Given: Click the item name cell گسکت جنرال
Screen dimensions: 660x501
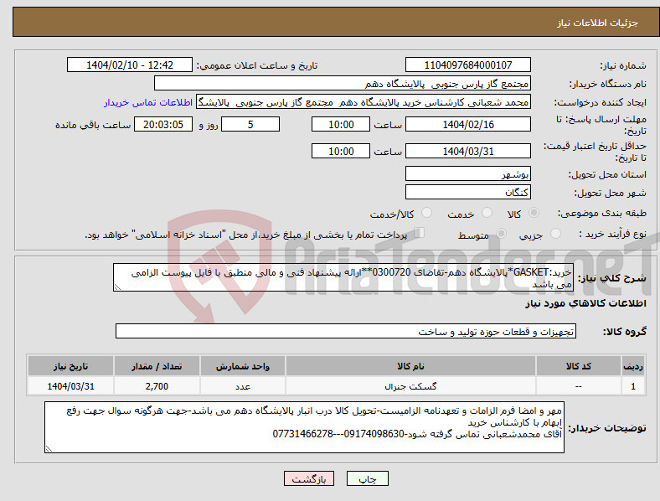Looking at the screenshot, I should click(x=410, y=386).
